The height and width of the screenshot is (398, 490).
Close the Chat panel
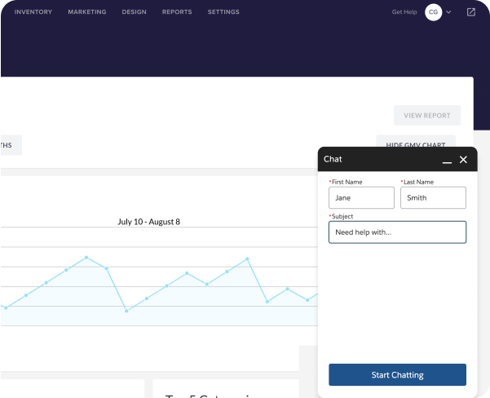click(463, 160)
